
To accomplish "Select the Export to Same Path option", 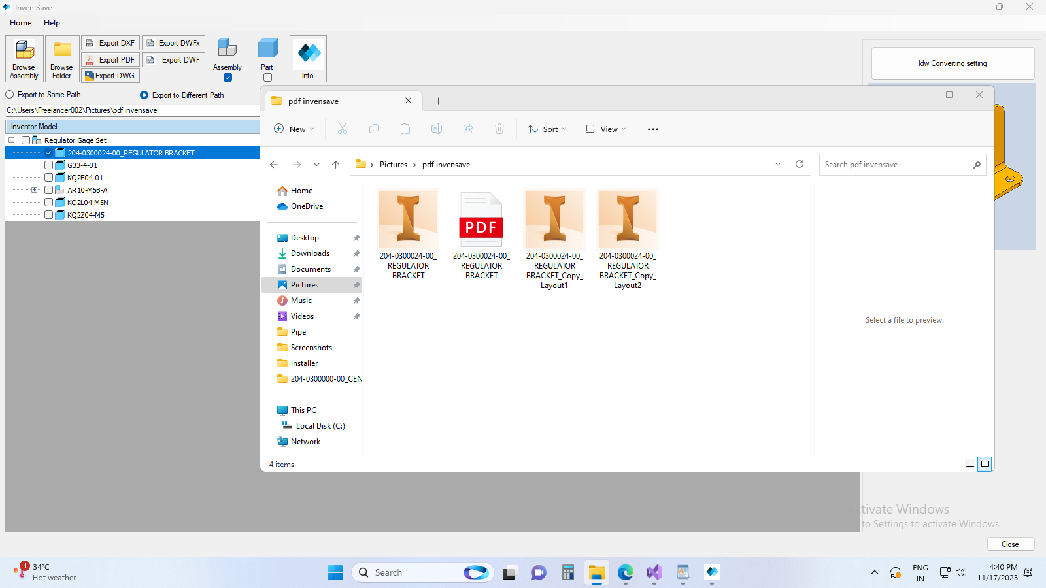I will [x=10, y=95].
